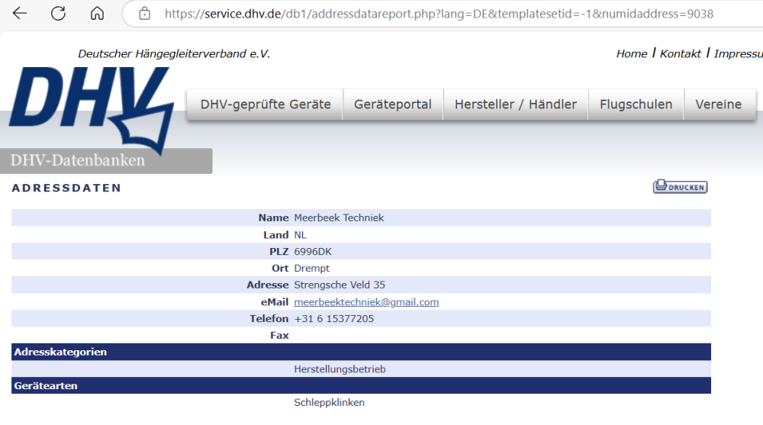This screenshot has height=425, width=763.
Task: Click the DHV logo
Action: point(91,110)
